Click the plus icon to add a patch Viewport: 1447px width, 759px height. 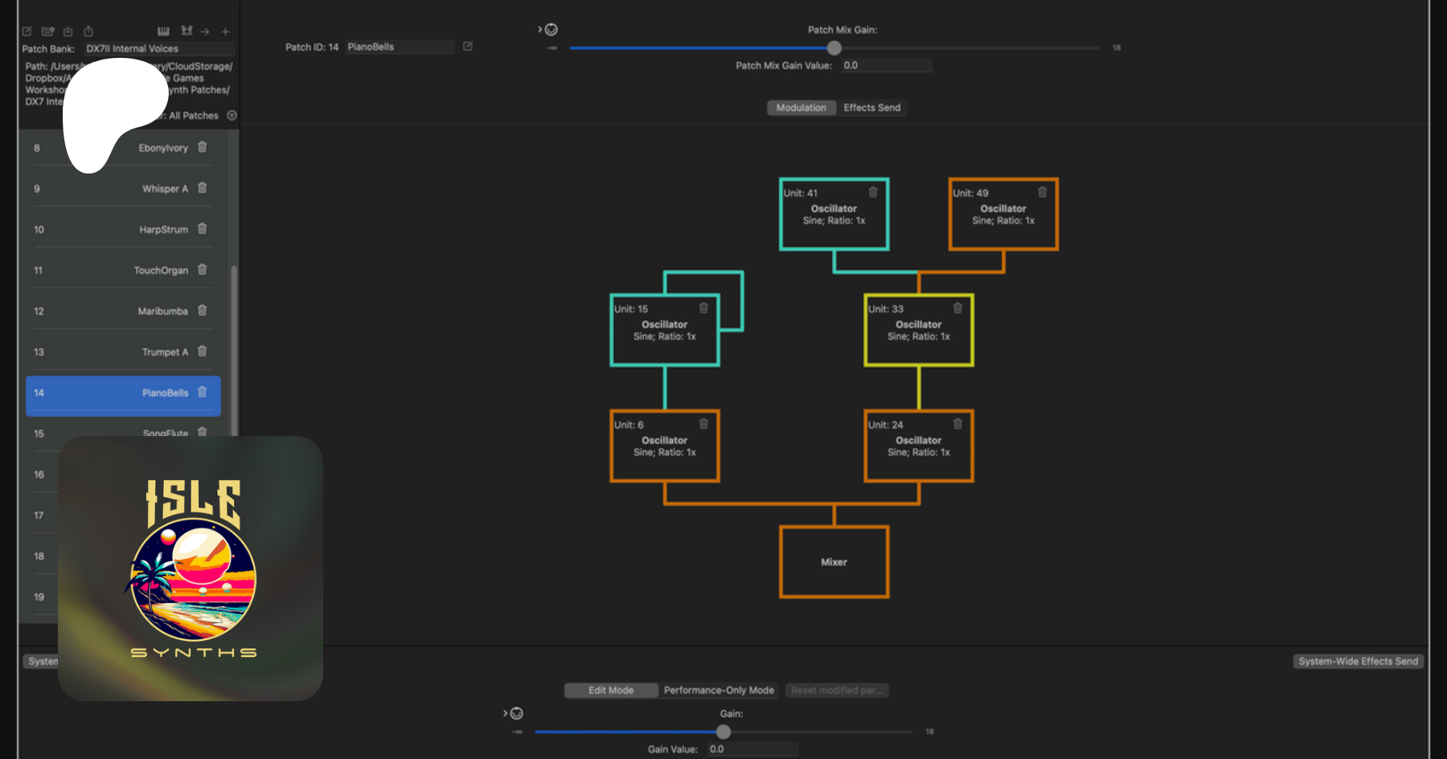click(226, 31)
